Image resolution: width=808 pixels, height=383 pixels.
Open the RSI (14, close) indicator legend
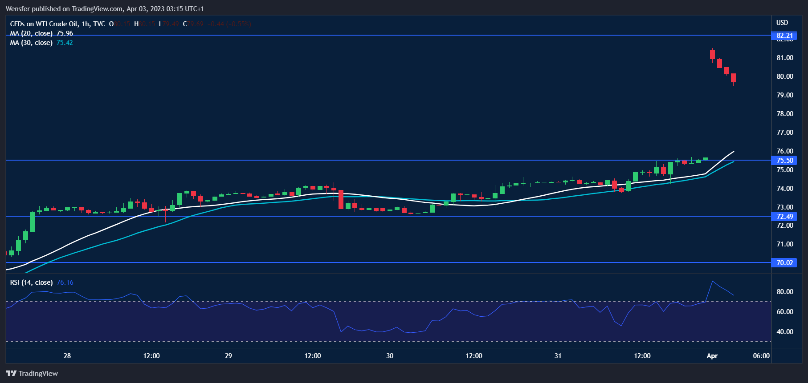(31, 282)
